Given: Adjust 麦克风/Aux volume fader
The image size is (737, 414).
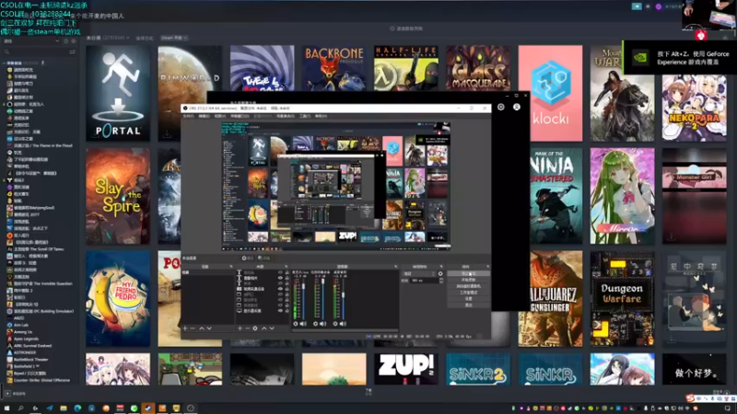Looking at the screenshot, I should pos(303,286).
